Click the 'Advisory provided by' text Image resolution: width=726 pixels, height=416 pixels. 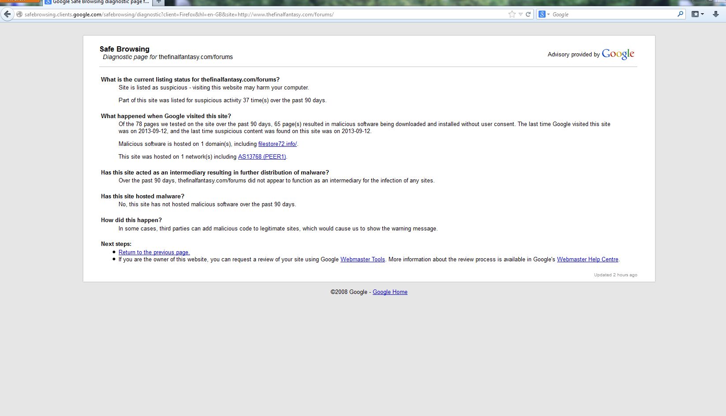point(573,55)
